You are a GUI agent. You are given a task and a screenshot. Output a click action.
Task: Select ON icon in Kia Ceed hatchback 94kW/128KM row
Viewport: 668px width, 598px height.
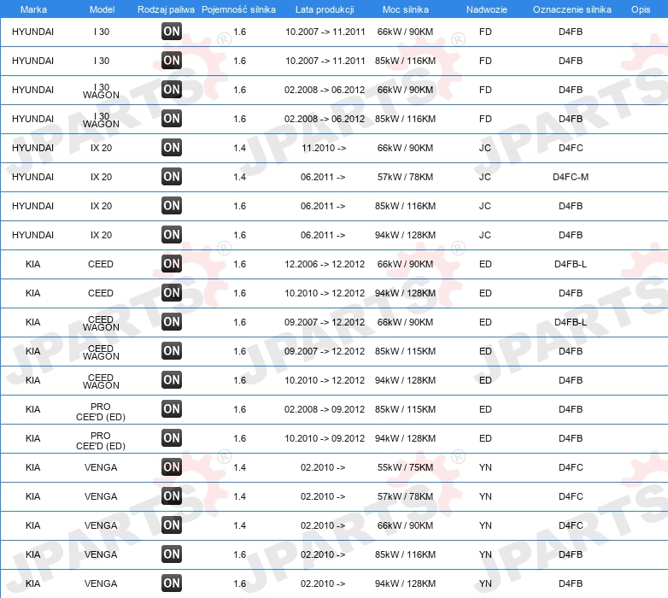click(x=172, y=293)
